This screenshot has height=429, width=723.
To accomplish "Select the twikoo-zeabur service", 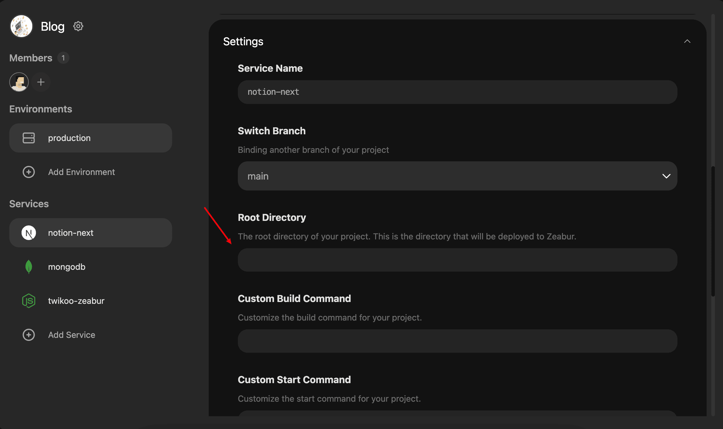I will click(x=91, y=301).
